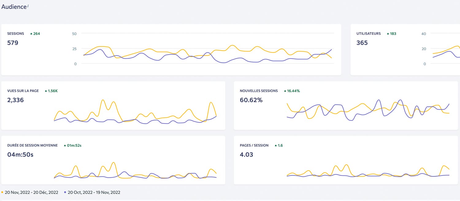Click the green up arrow beside 1.56K
This screenshot has height=201, width=460.
46,91
